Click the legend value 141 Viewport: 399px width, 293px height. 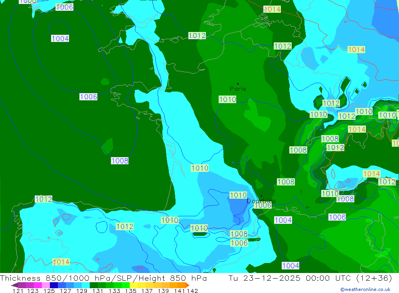click(x=180, y=291)
